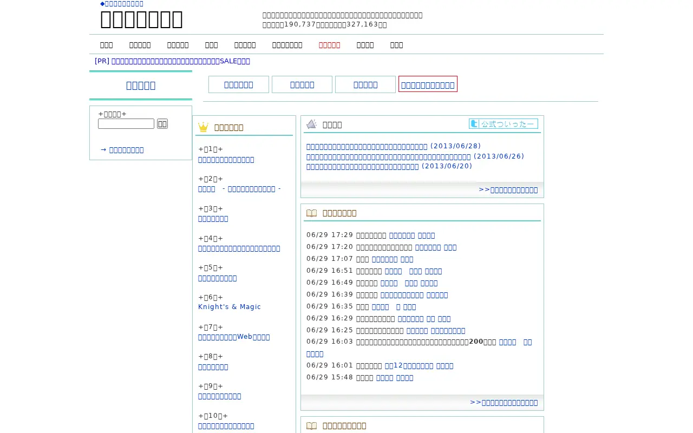Viewport: 693px width, 433px height.
Task: Click the 06/29 17:20 update timestamp
Action: [330, 247]
